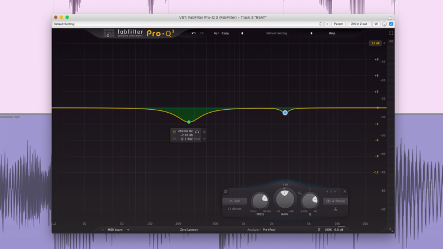443x249 pixels.
Task: Click the FabFilter Pro-Q 3 logo
Action: pyautogui.click(x=139, y=33)
